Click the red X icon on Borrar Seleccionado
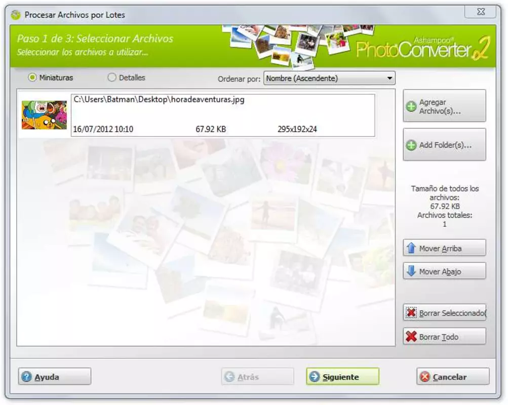508x405 pixels. tap(411, 313)
